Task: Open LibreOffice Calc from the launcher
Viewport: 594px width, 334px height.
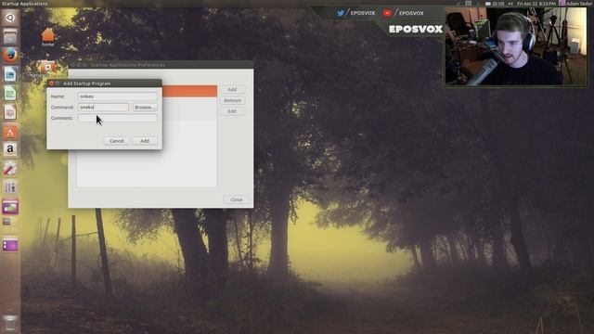Action: coord(10,93)
